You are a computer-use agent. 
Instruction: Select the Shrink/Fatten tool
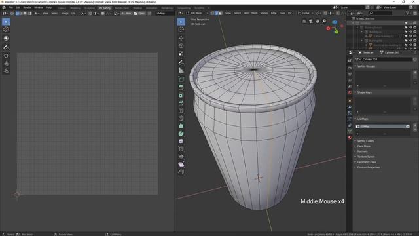(181, 157)
